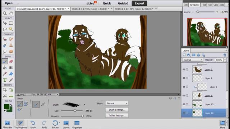
Task: Switch to the Untitled-2 document tab
Action: coord(134,9)
